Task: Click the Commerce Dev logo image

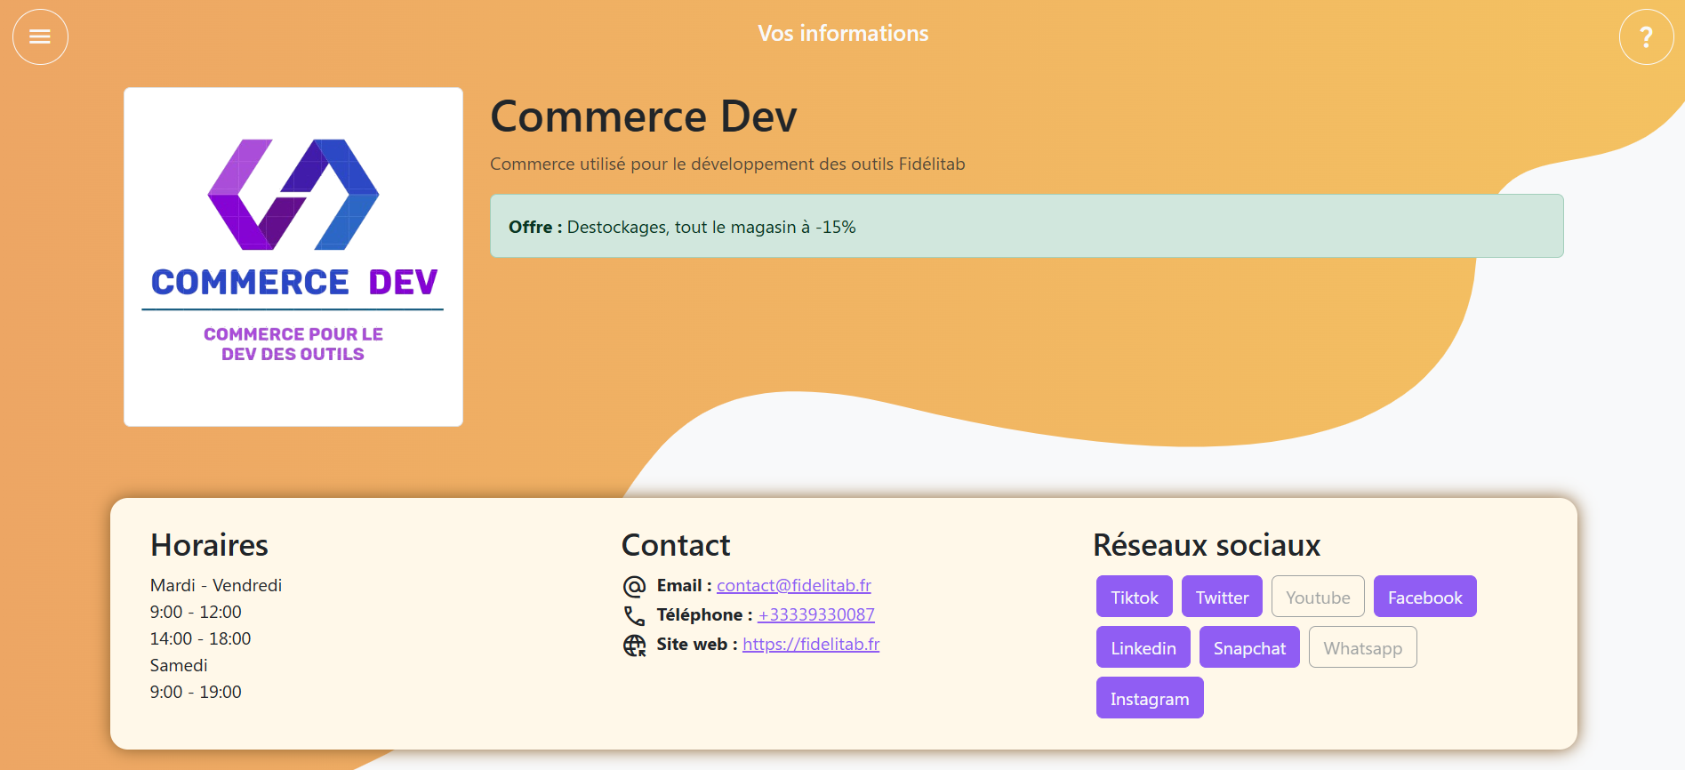Action: click(x=293, y=256)
